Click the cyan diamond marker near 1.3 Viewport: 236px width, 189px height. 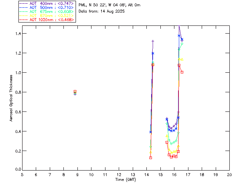(182, 44)
